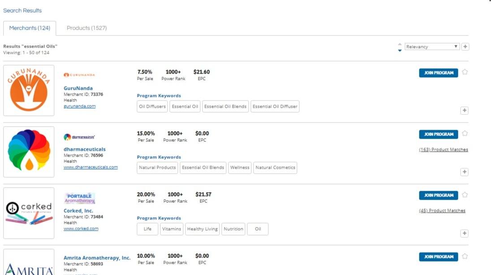
Task: Visit gurunanda.com link
Action: click(x=79, y=106)
